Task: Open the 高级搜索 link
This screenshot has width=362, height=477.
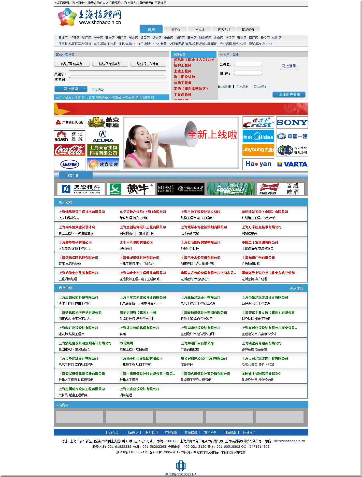Action: pyautogui.click(x=97, y=90)
